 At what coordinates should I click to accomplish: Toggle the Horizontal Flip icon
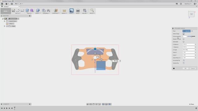[183, 60]
